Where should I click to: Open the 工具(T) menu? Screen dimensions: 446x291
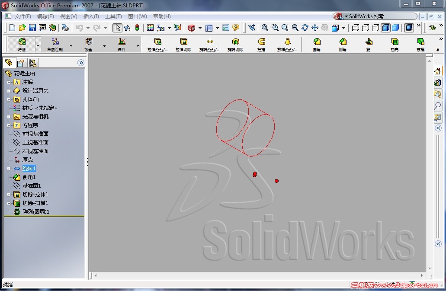tap(113, 16)
